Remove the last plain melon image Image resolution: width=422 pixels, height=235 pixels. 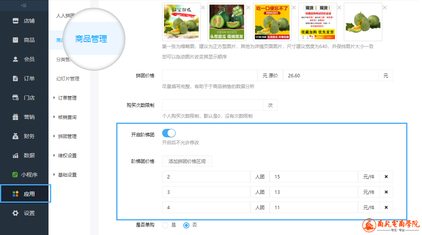385,8
